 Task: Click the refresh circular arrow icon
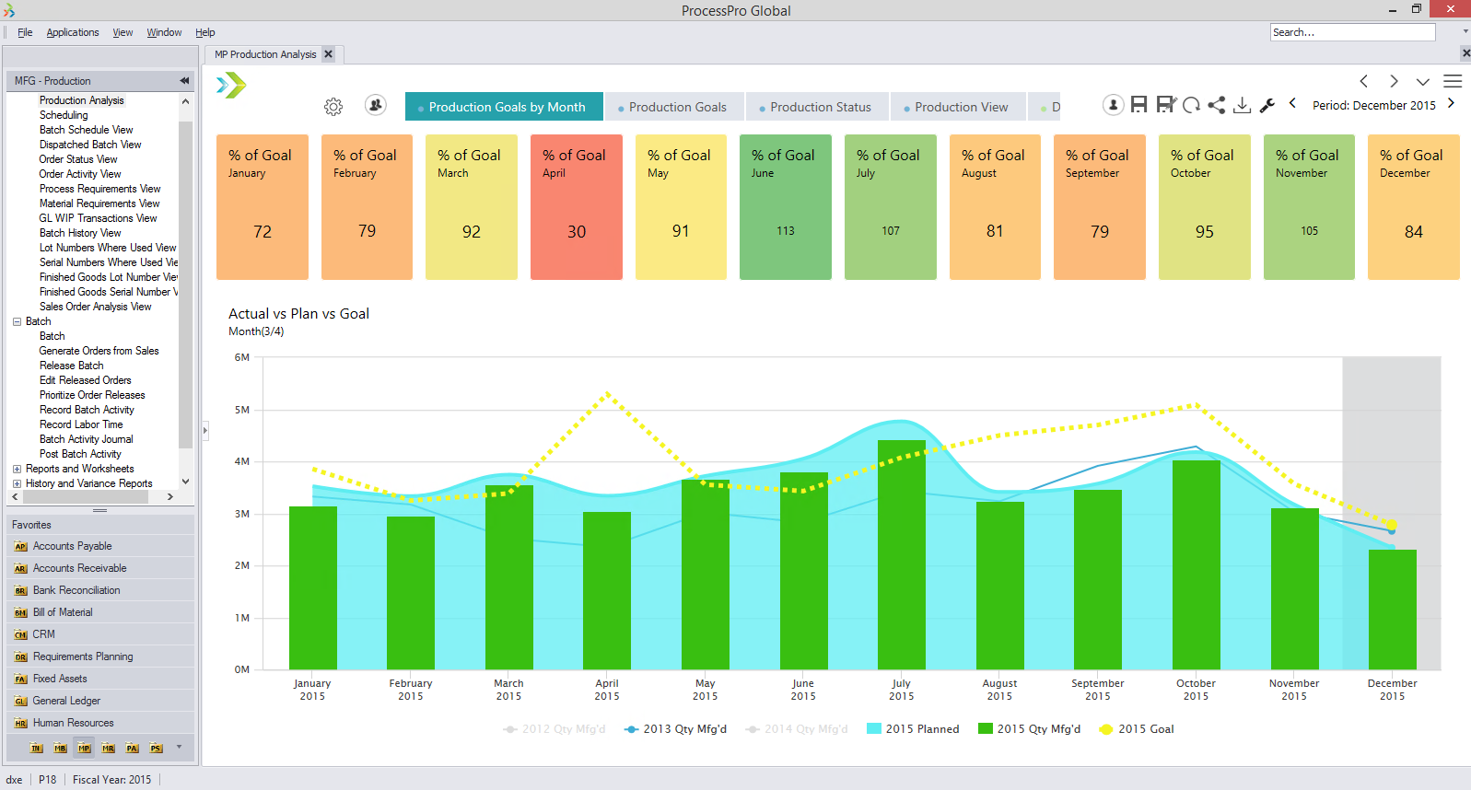[1191, 105]
